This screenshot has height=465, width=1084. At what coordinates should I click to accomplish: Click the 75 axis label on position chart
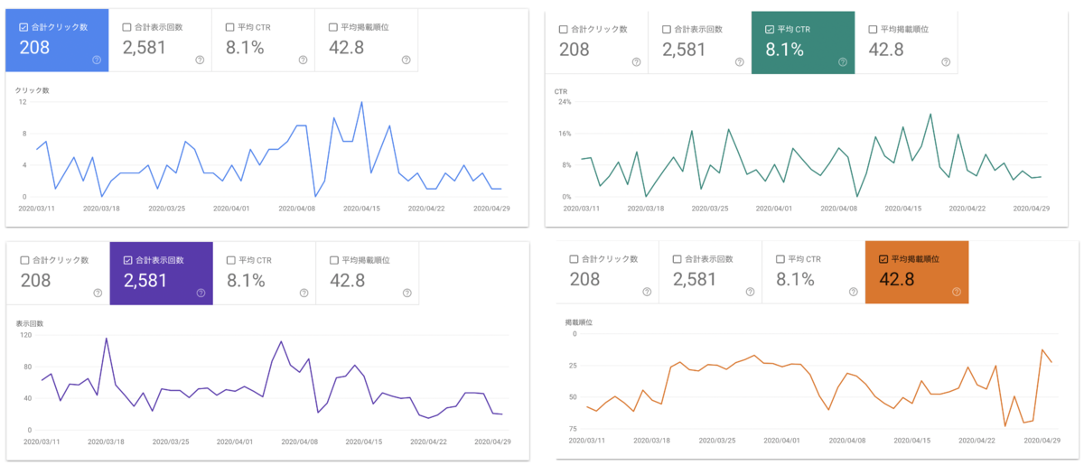573,429
